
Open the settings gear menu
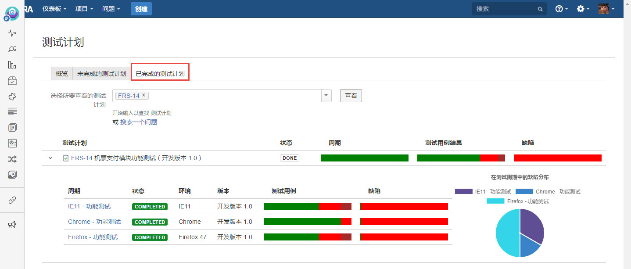(583, 9)
